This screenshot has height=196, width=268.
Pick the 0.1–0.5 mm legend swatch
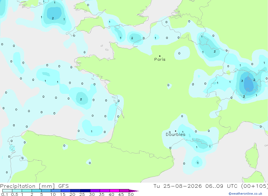tap(7, 191)
